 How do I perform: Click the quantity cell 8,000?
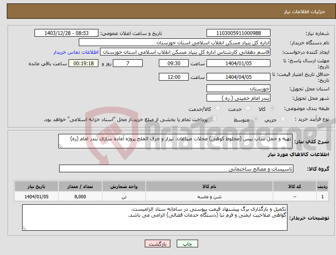pos(80,197)
